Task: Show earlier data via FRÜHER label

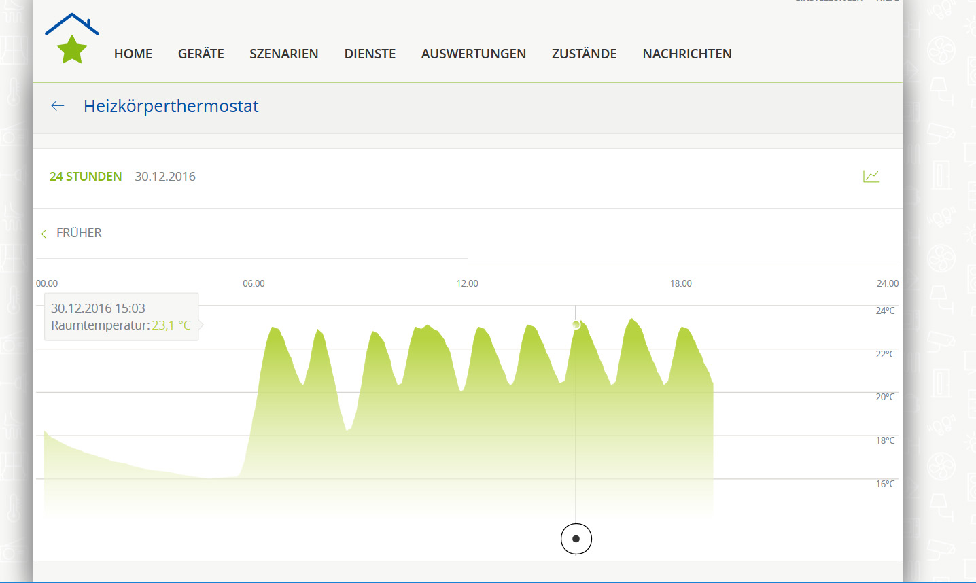Action: 79,233
